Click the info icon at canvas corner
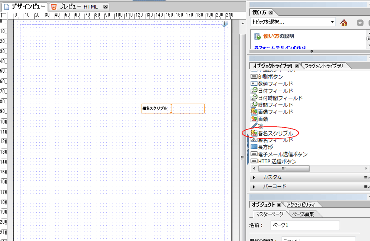The height and width of the screenshot is (241, 370). click(224, 23)
